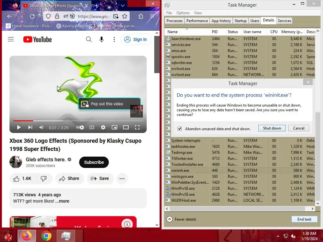Toggle Abandon unsaved data and shut down

(179, 129)
